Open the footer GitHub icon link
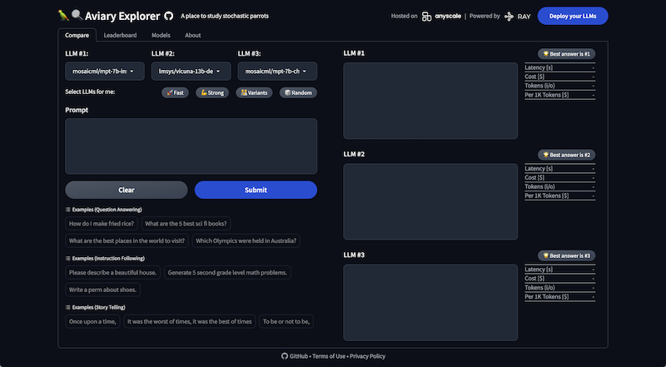Screen dimensions: 666x367 pos(285,356)
